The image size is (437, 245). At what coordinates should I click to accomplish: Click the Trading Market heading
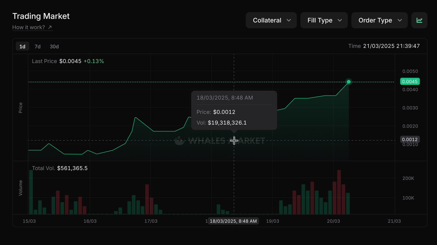pyautogui.click(x=41, y=16)
